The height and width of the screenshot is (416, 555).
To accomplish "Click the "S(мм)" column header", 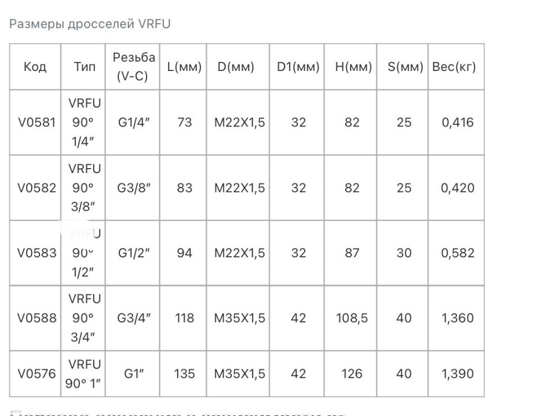I will click(405, 67).
